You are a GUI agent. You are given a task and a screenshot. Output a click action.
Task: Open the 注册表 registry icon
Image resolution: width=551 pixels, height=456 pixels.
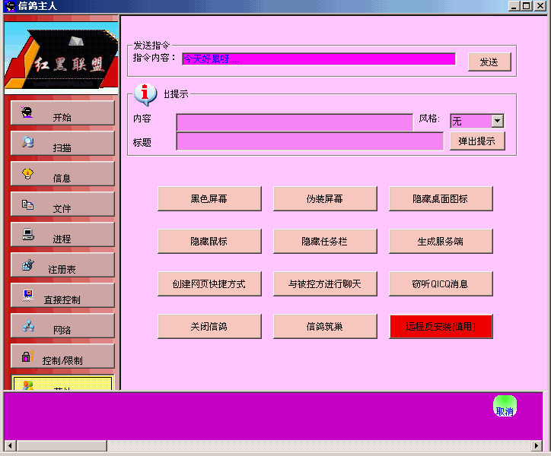27,264
